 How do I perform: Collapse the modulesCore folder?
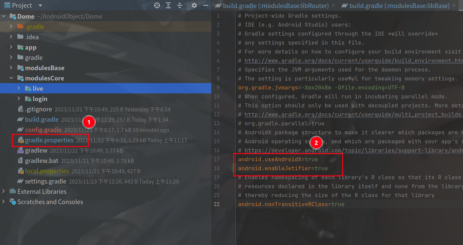(11, 78)
